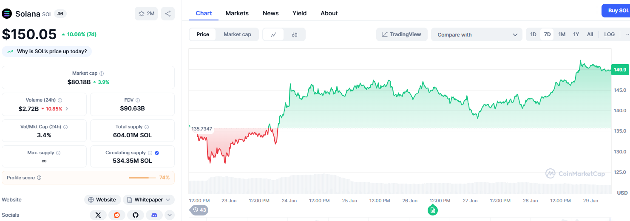Click the 604.01M SOL total supply
Image resolution: width=630 pixels, height=221 pixels.
(x=132, y=135)
